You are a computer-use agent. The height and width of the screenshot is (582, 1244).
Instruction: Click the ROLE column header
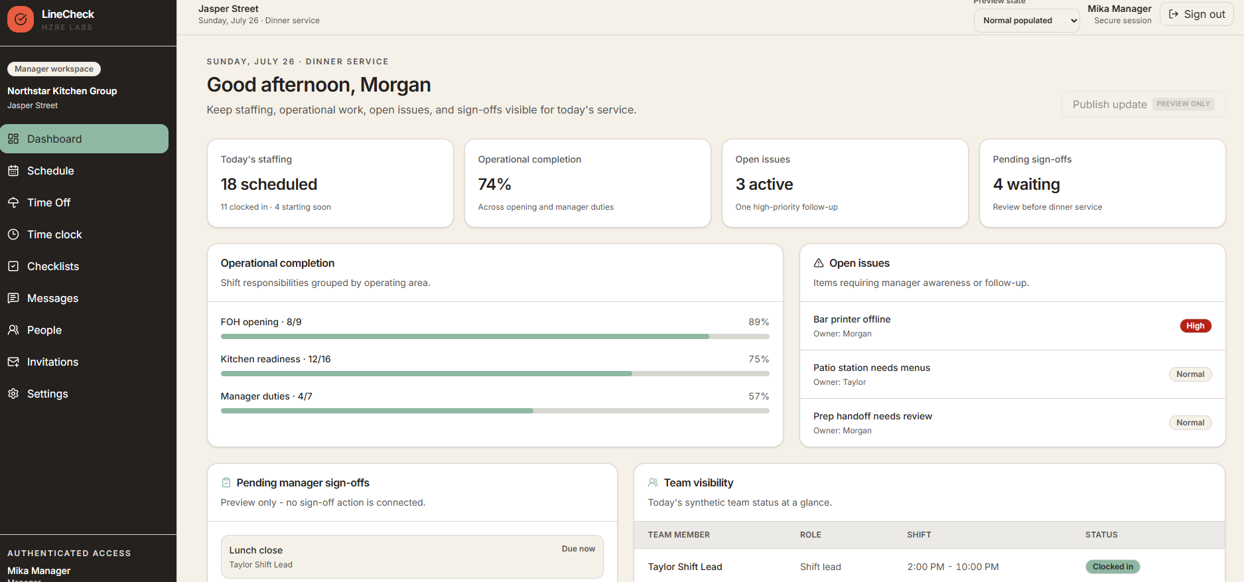(810, 535)
